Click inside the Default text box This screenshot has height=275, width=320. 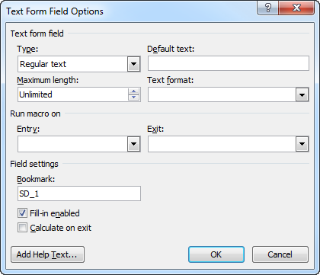click(229, 63)
